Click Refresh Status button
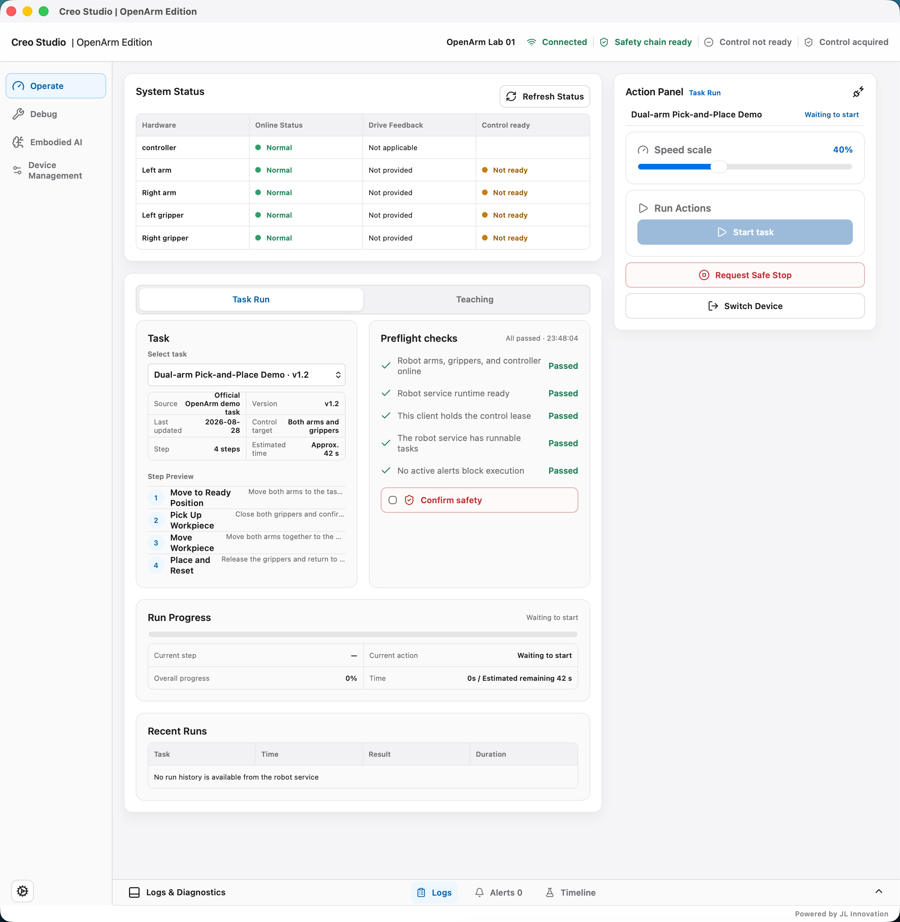 tap(545, 96)
